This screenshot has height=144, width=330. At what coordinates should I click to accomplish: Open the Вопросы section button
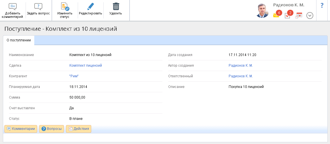[x=52, y=129]
